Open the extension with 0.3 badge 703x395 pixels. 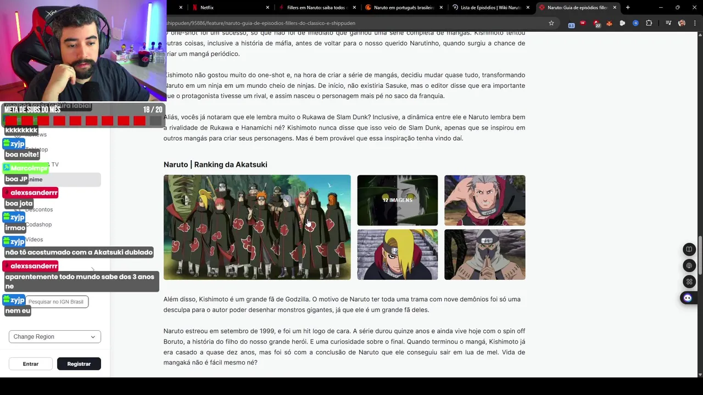tap(571, 24)
